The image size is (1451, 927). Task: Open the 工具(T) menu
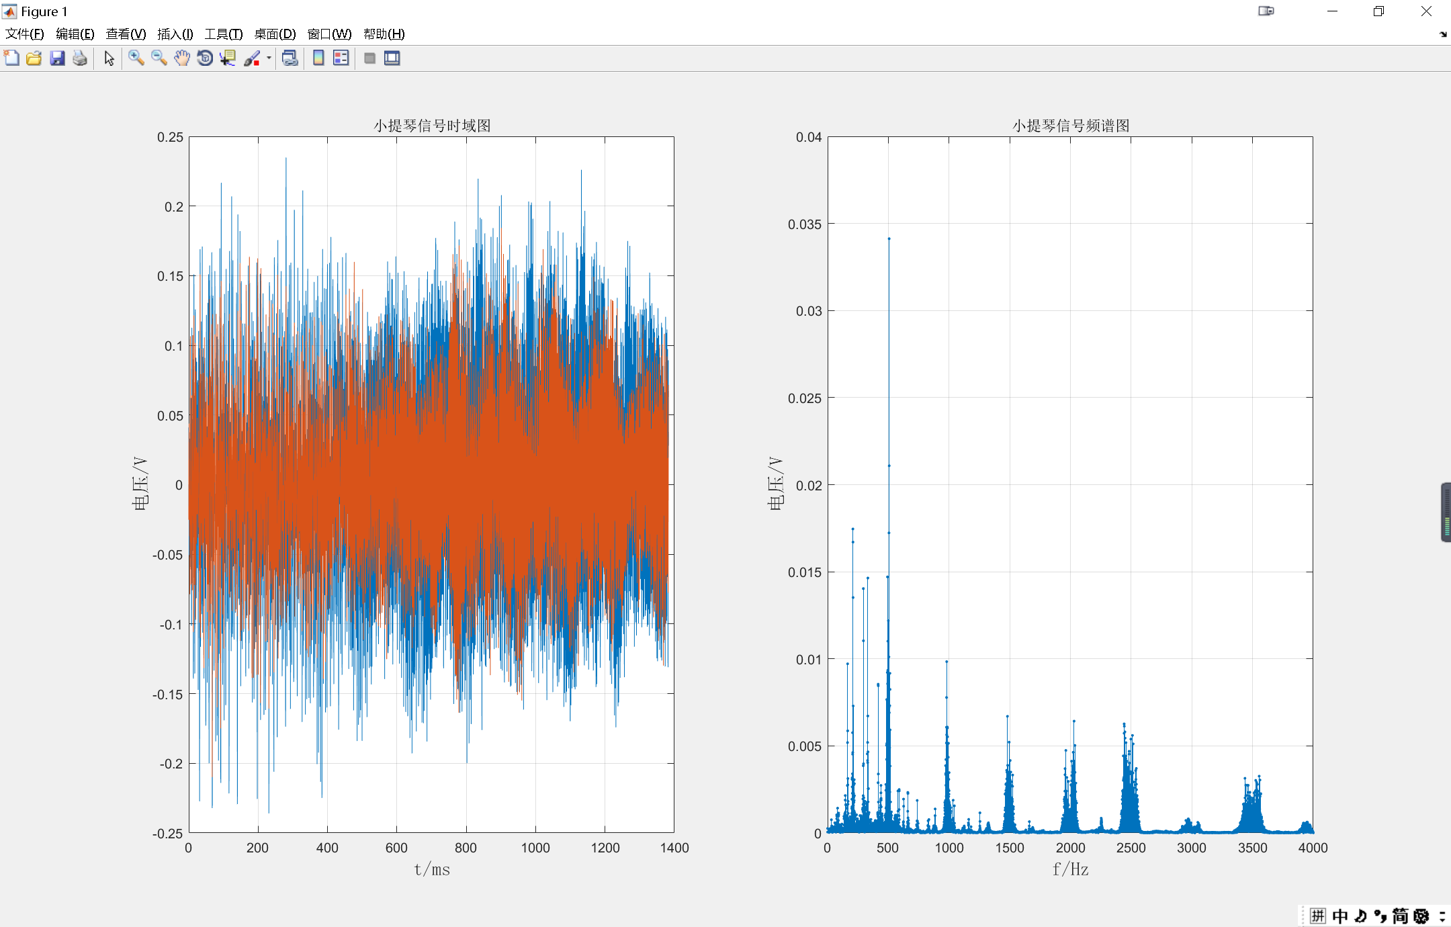223,34
